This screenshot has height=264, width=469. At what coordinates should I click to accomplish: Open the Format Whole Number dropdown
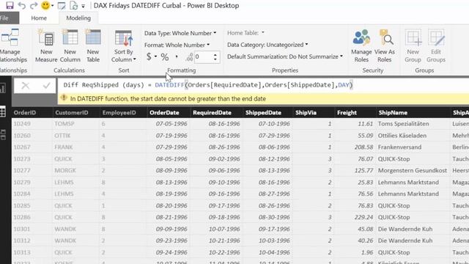pyautogui.click(x=177, y=45)
